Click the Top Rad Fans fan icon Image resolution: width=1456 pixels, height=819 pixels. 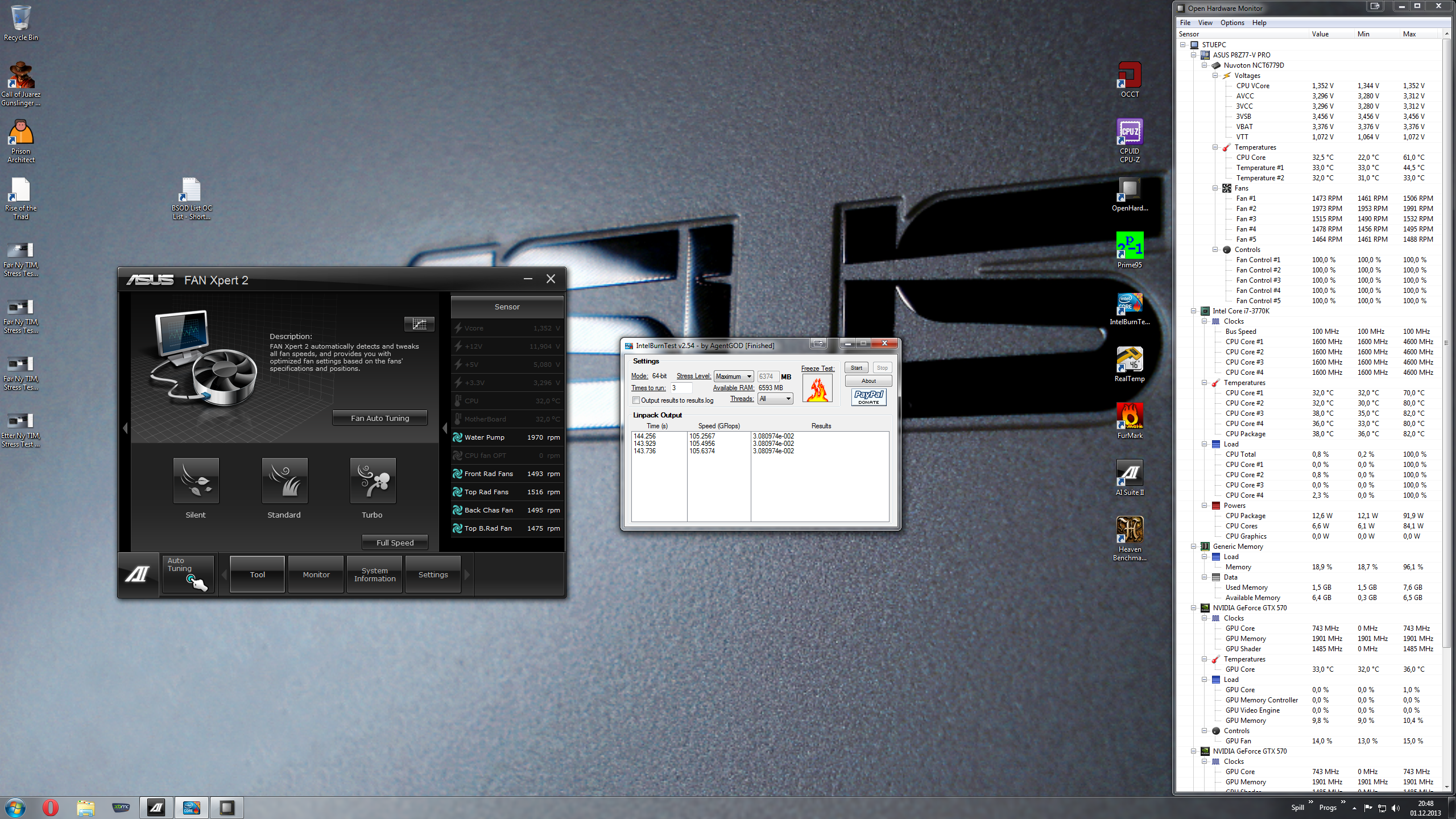coord(457,492)
